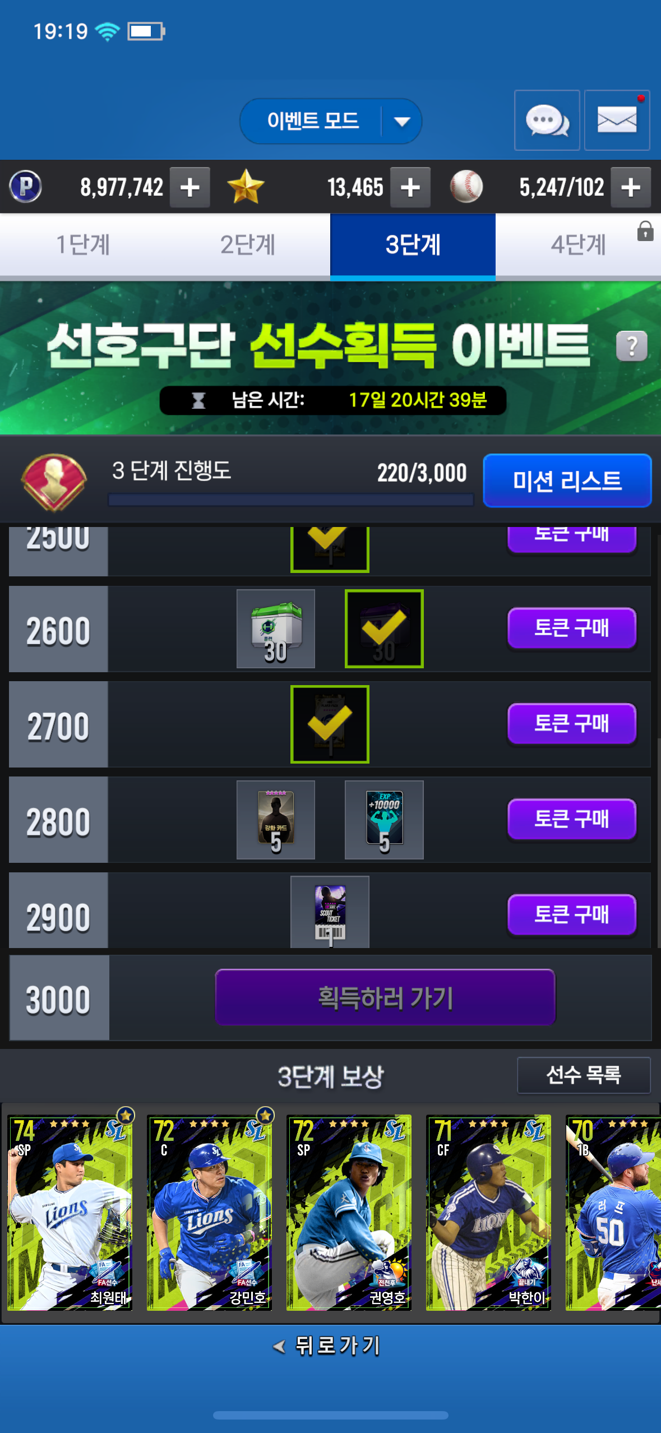Tap the 3 단계 진행도 progress bar
This screenshot has width=661, height=1433.
click(290, 500)
